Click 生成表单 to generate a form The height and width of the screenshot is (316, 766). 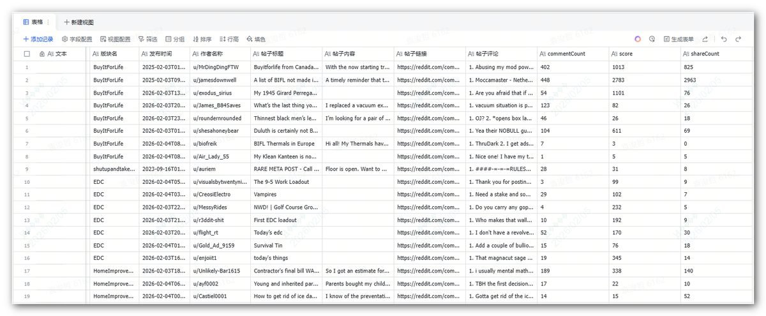tap(679, 39)
